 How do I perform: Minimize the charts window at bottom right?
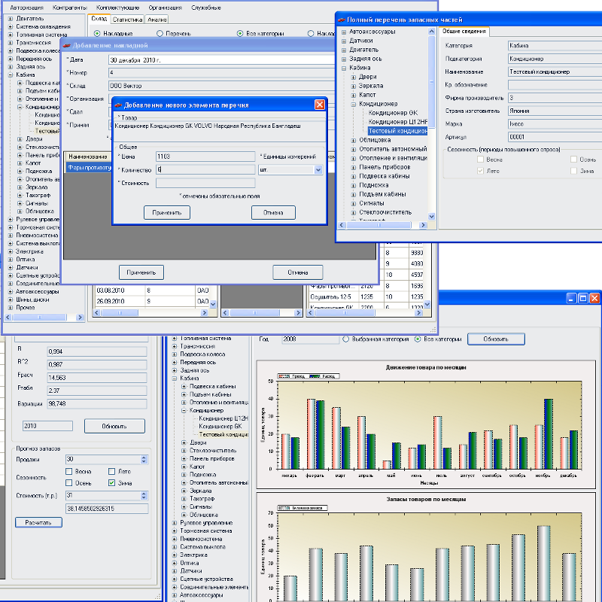570,299
